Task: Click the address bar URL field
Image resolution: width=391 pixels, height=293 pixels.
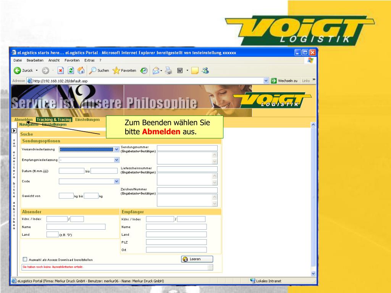Action: (x=147, y=81)
